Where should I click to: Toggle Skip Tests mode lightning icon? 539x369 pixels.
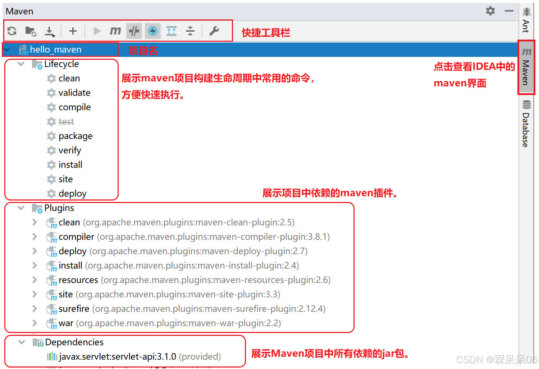(x=153, y=31)
